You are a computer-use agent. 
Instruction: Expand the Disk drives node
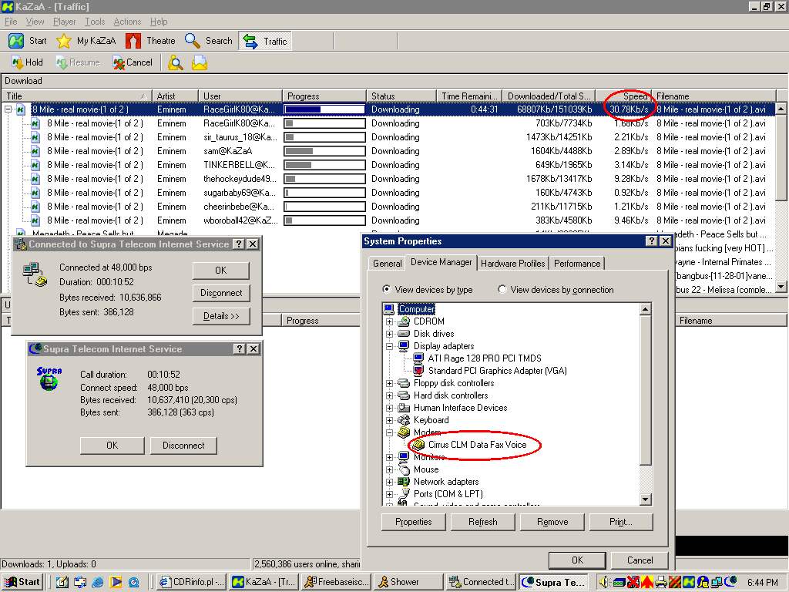coord(389,334)
